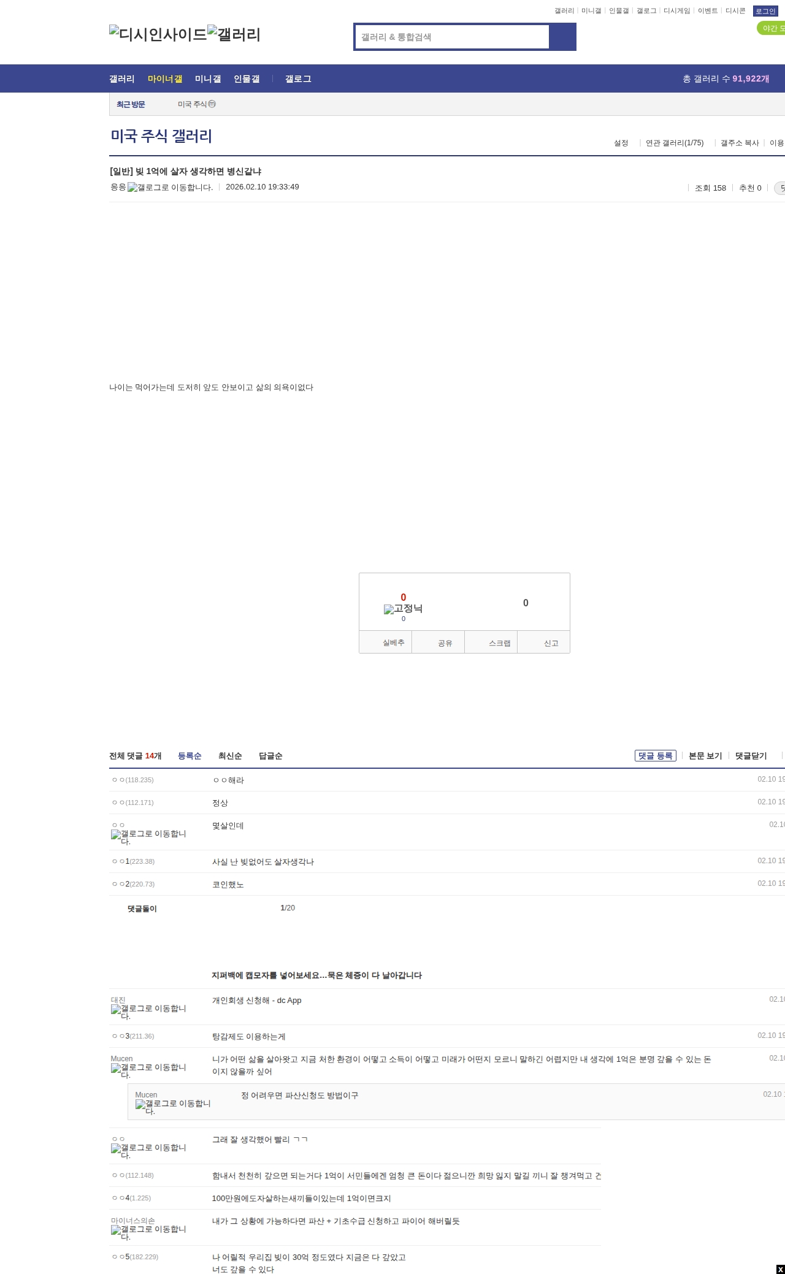Viewport: 785px width, 1274px height.
Task: Open 이벤트 top link
Action: point(708,11)
